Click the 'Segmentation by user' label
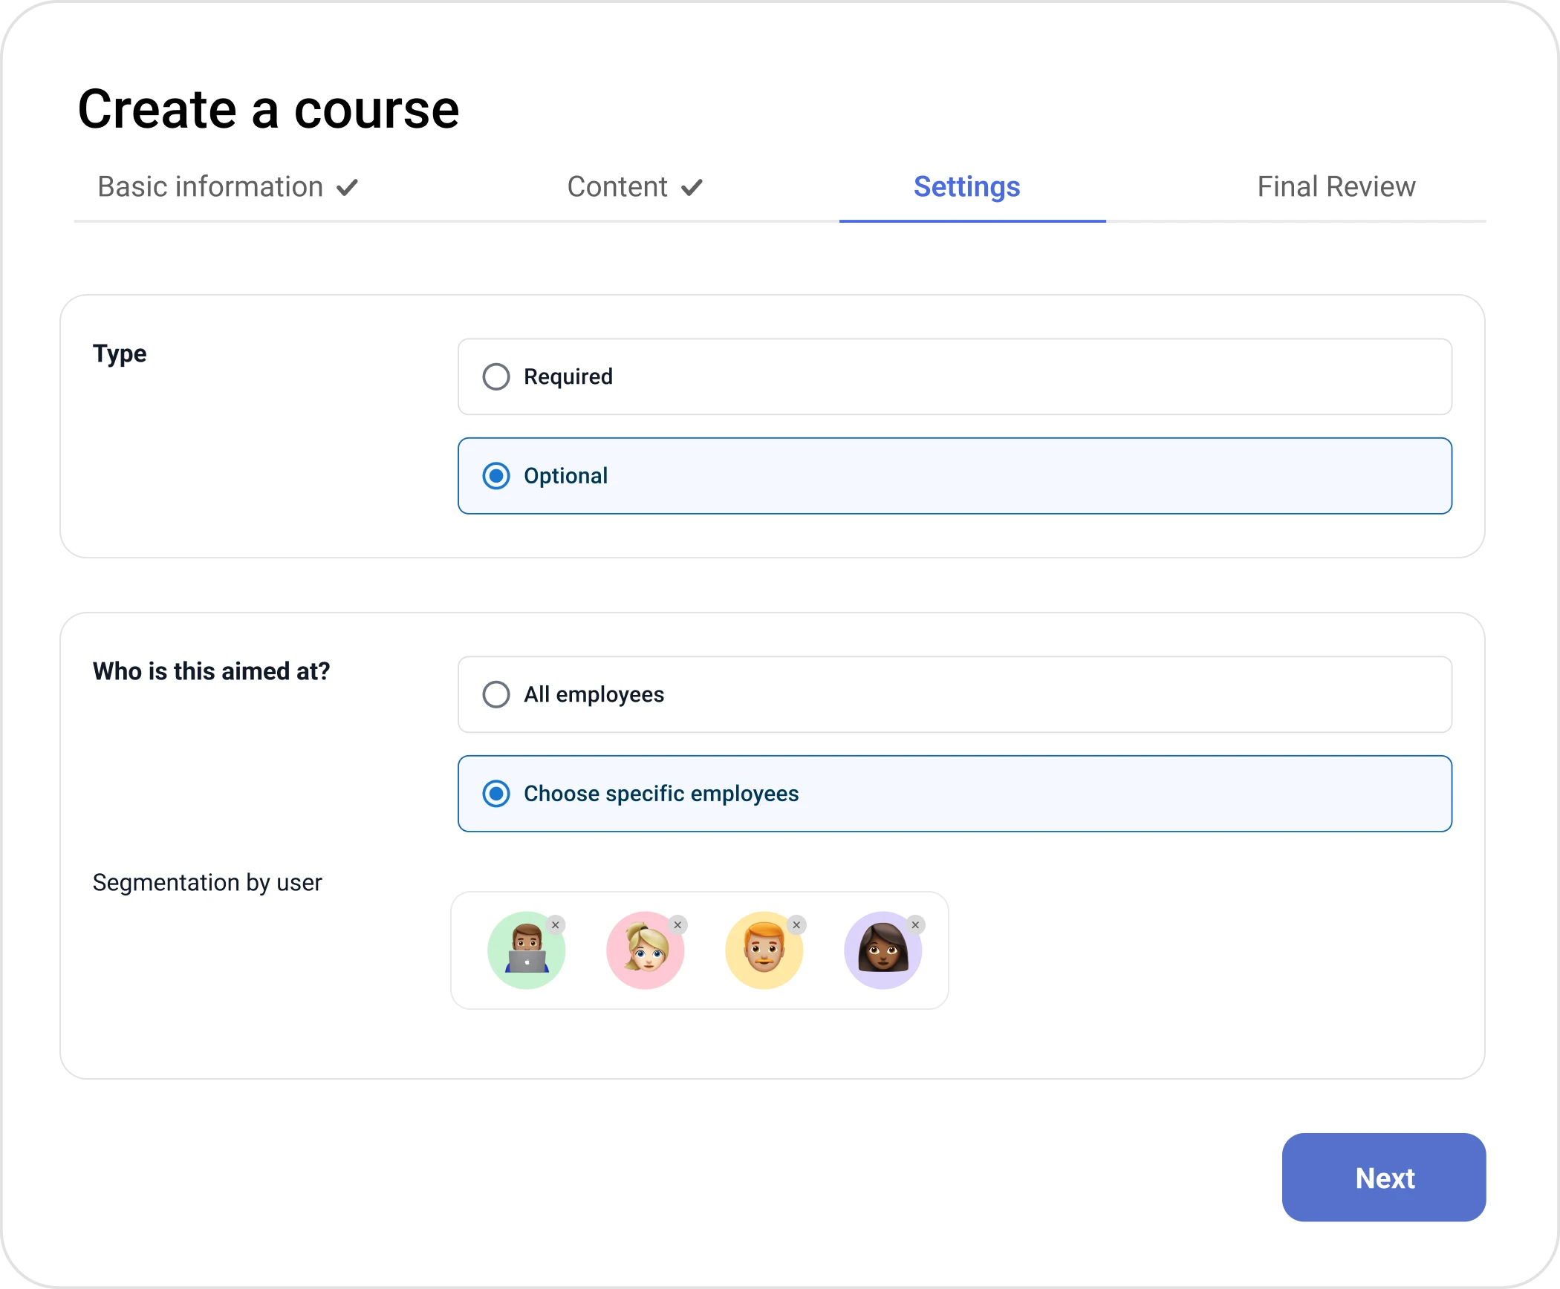Viewport: 1560px width, 1289px height. coord(207,883)
